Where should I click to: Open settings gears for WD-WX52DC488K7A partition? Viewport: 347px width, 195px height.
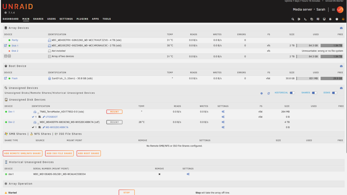coord(223,127)
